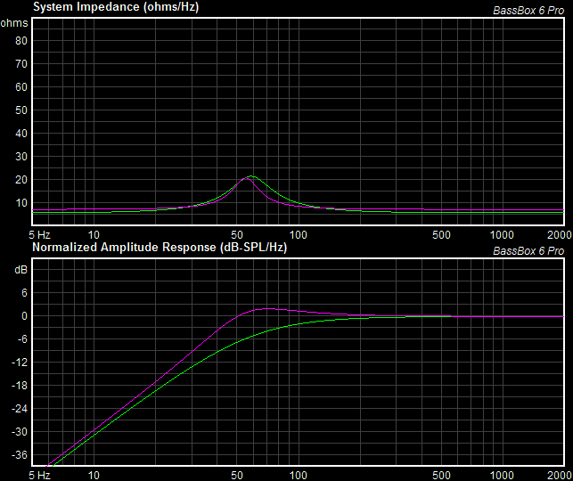Click the 6 dB axis label
This screenshot has height=481, width=573.
(x=24, y=293)
